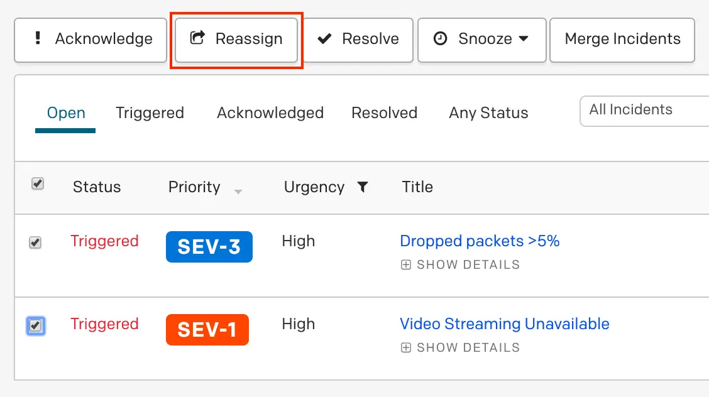Image resolution: width=709 pixels, height=397 pixels.
Task: Show details for Video Streaming Unavailable
Action: [460, 348]
